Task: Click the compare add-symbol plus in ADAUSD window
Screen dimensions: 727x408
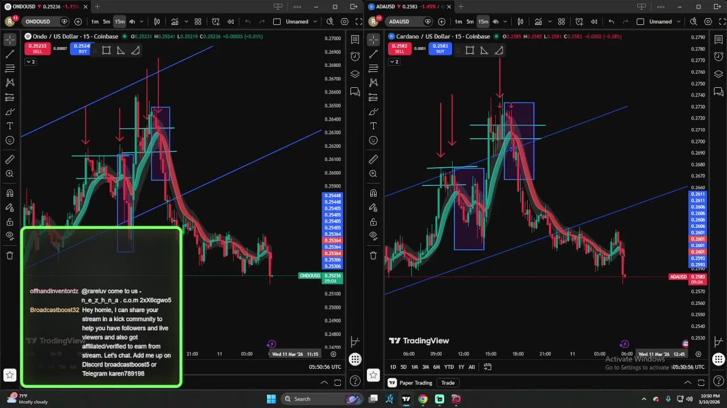Action: [x=441, y=22]
